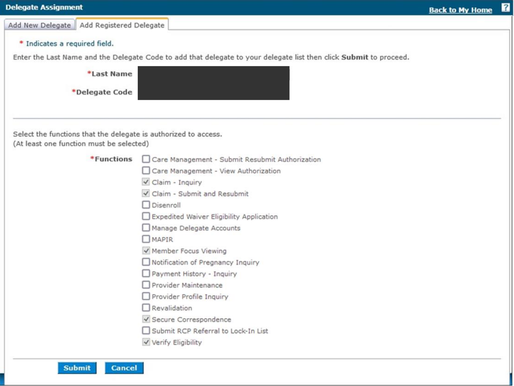514x386 pixels.
Task: Uncheck Claim - Submit and Resubmit
Action: [x=146, y=193]
